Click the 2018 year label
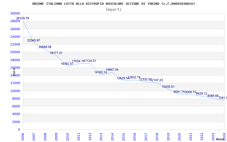This screenshot has width=227, height=142. [157, 137]
